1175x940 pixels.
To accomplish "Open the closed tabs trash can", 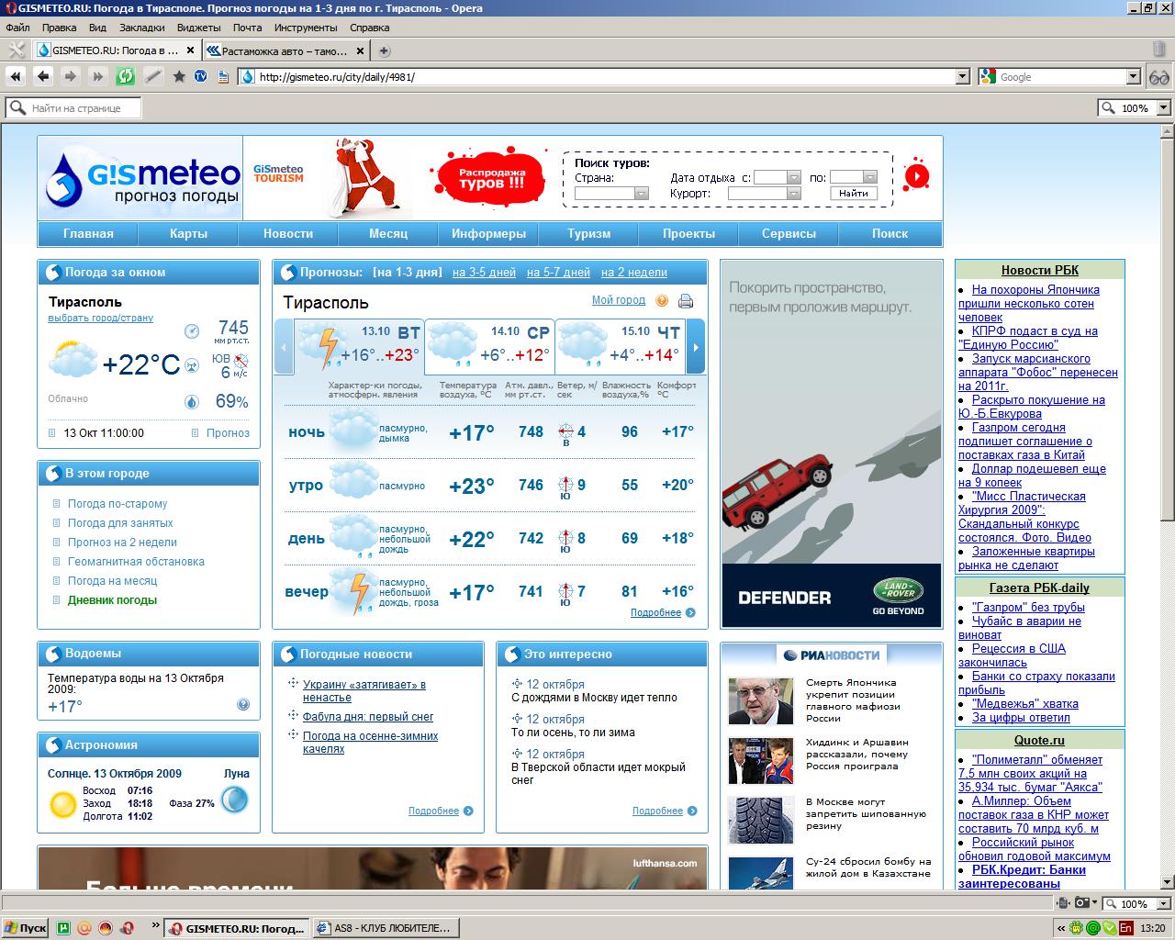I will 1158,50.
